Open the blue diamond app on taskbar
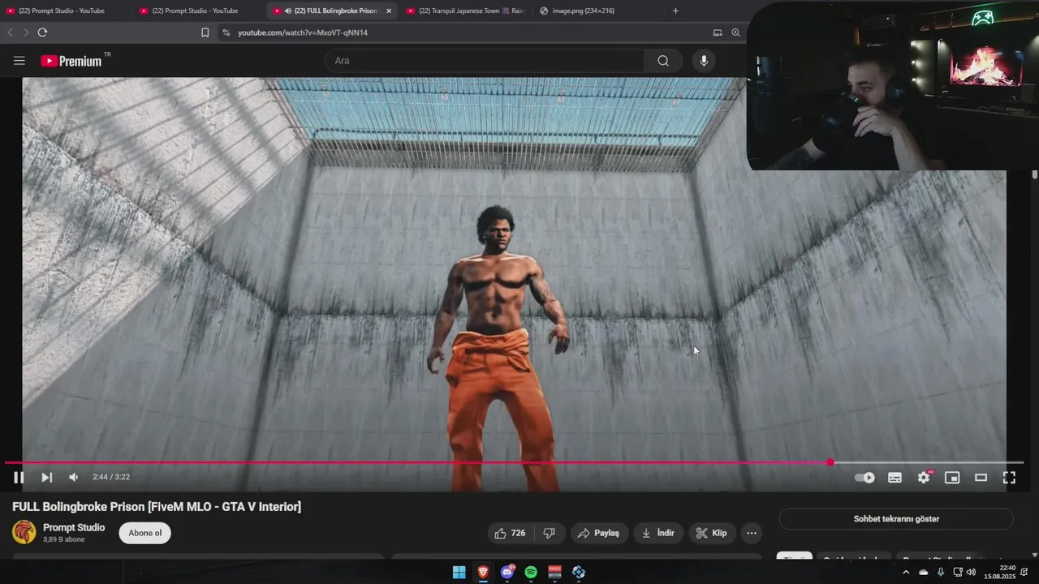1039x584 pixels. click(x=579, y=572)
